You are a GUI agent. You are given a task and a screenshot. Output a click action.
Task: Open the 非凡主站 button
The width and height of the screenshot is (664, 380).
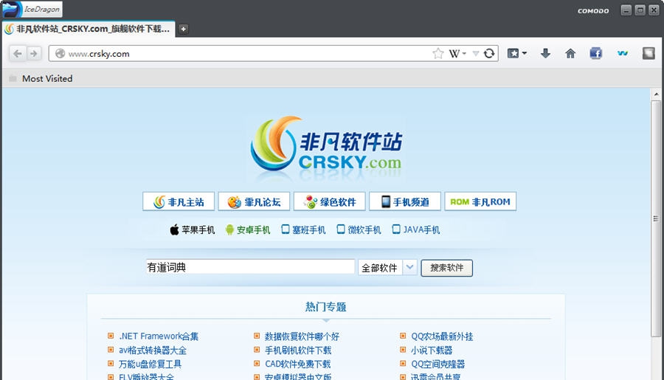179,201
